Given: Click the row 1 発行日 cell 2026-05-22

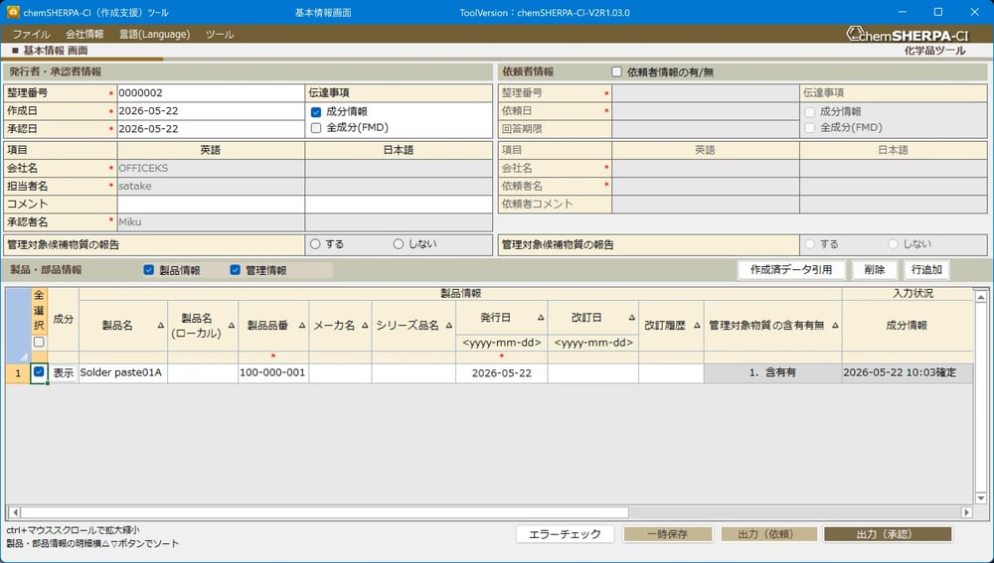Looking at the screenshot, I should pyautogui.click(x=501, y=373).
